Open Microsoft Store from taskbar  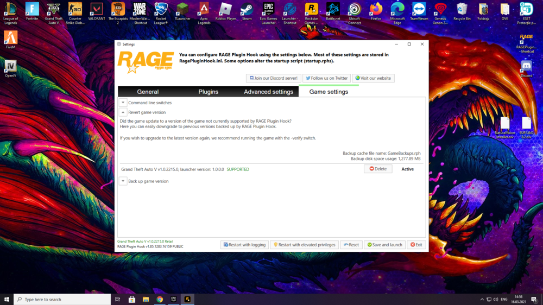pyautogui.click(x=132, y=300)
